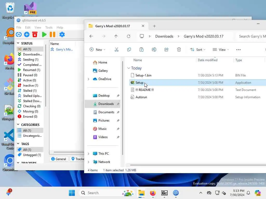
Task: Click the red Delete torrent icon in qBittorrent
Action: [35, 34]
